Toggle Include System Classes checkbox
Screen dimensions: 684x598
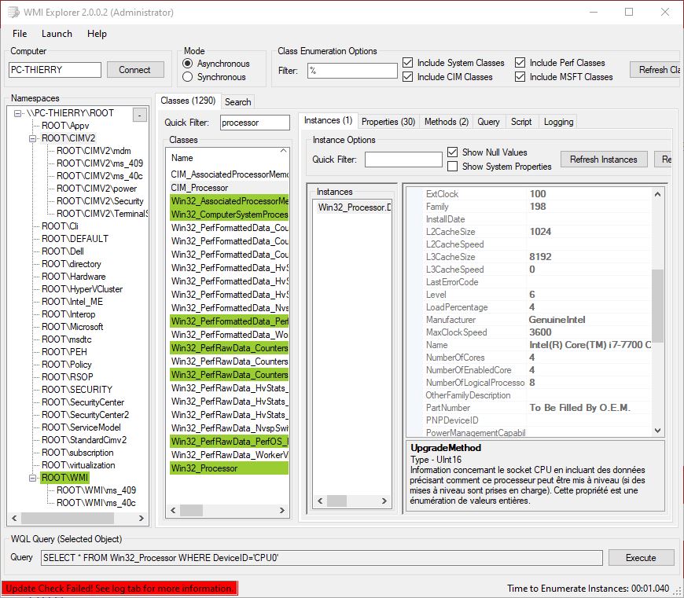click(407, 63)
